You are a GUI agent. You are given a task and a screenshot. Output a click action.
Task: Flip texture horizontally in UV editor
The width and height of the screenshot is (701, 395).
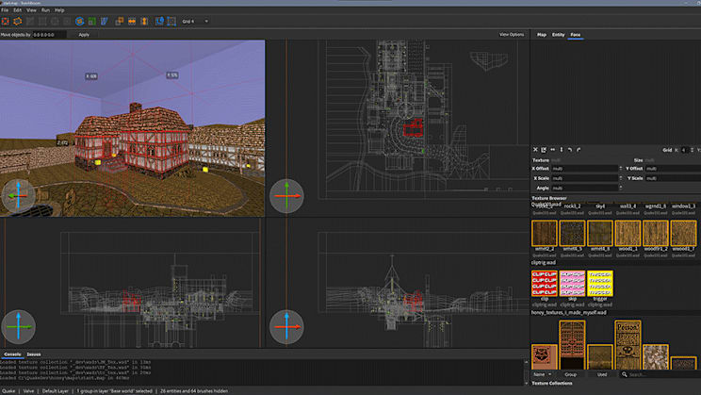pyautogui.click(x=552, y=150)
